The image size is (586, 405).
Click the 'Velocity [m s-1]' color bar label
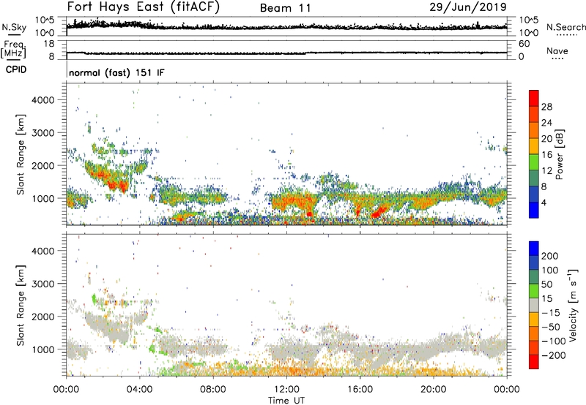pos(573,305)
